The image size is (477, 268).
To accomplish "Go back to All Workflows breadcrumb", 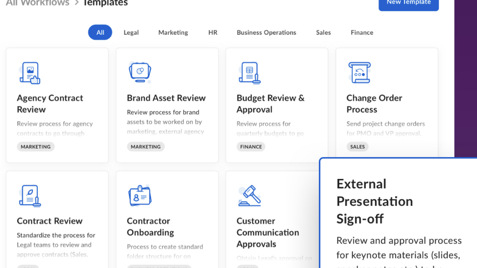I will click(x=37, y=3).
